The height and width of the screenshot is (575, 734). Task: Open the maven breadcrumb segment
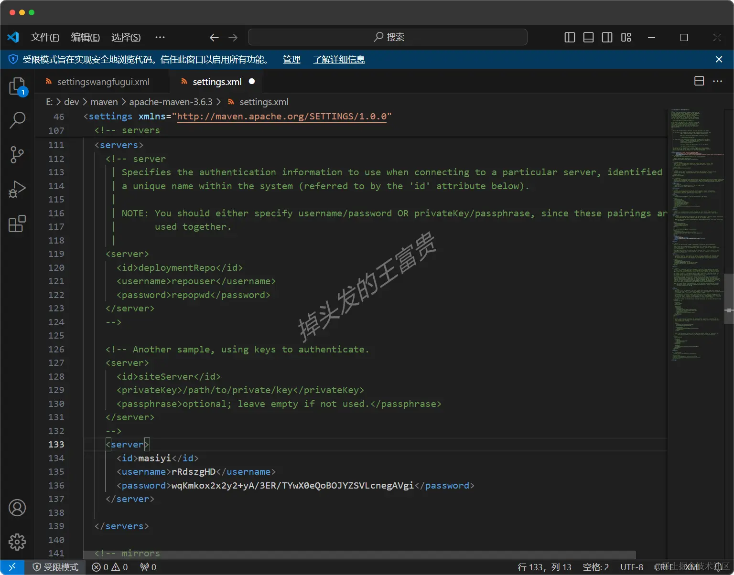click(x=104, y=102)
